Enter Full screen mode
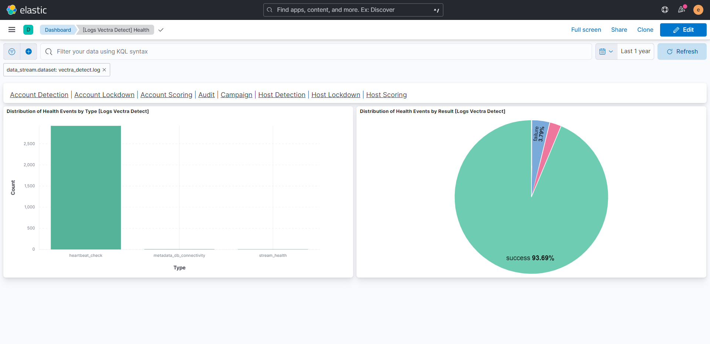710x344 pixels. 586,30
